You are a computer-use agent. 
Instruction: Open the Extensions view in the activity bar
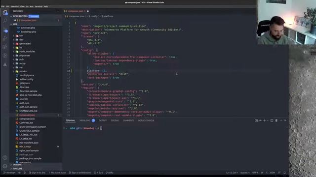(5, 47)
